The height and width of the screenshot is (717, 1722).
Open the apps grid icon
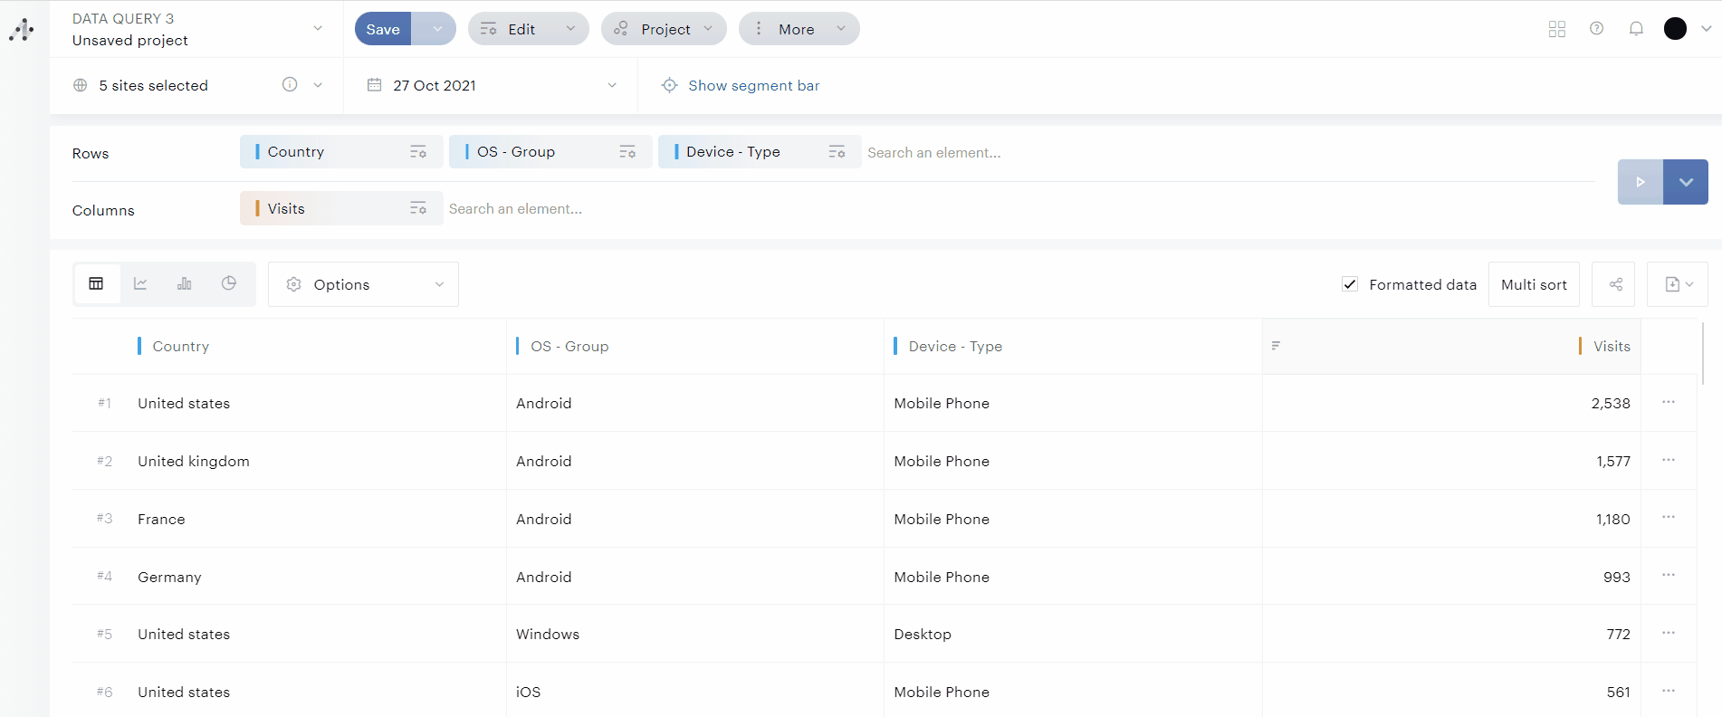[1556, 29]
